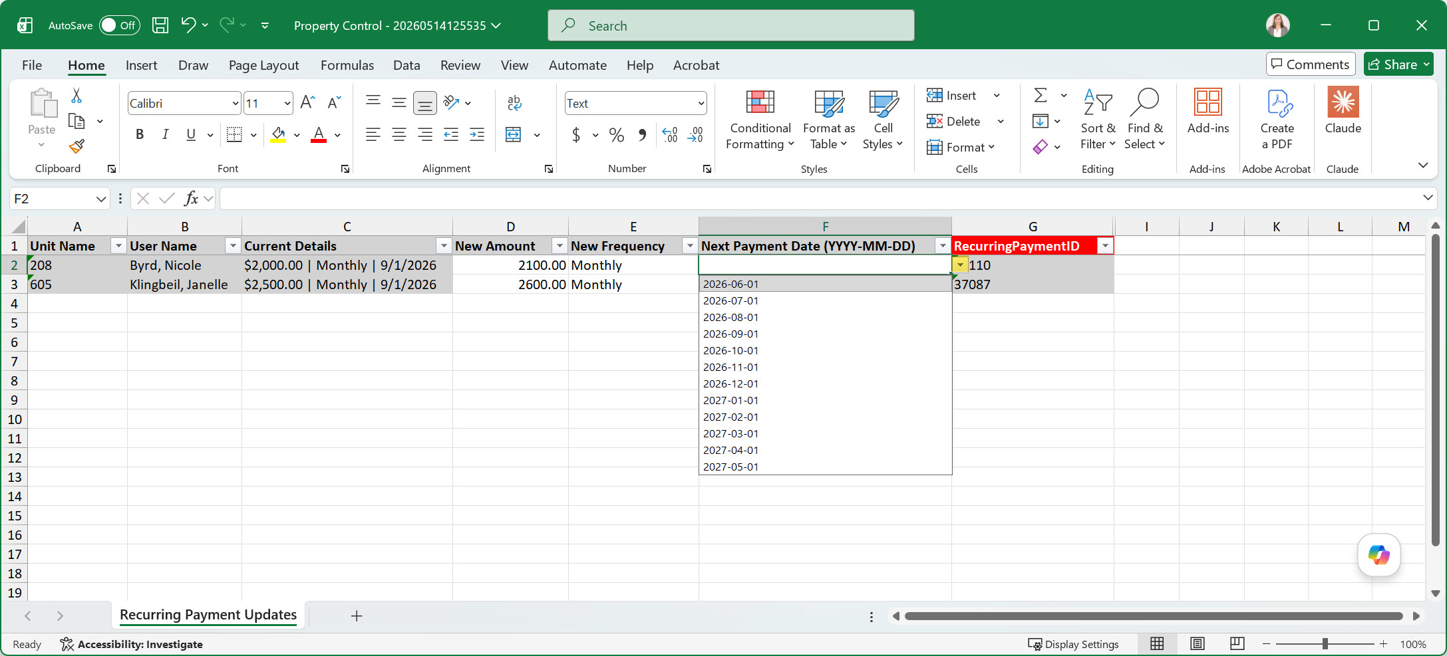Click the Underline icon
Screen dimensions: 1447x656
coord(191,134)
